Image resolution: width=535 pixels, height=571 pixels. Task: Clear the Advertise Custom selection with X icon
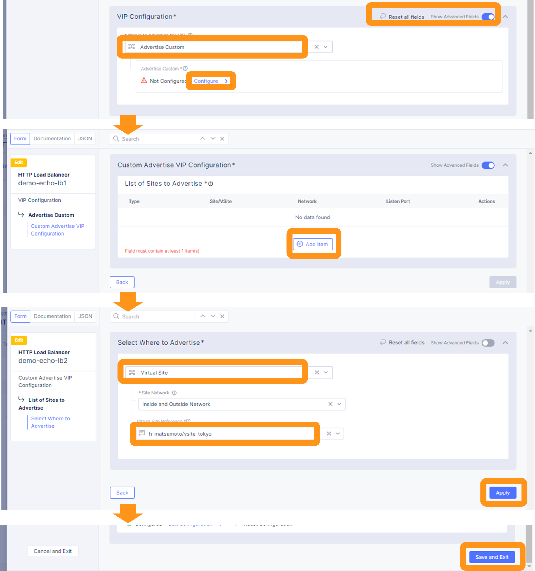click(317, 47)
